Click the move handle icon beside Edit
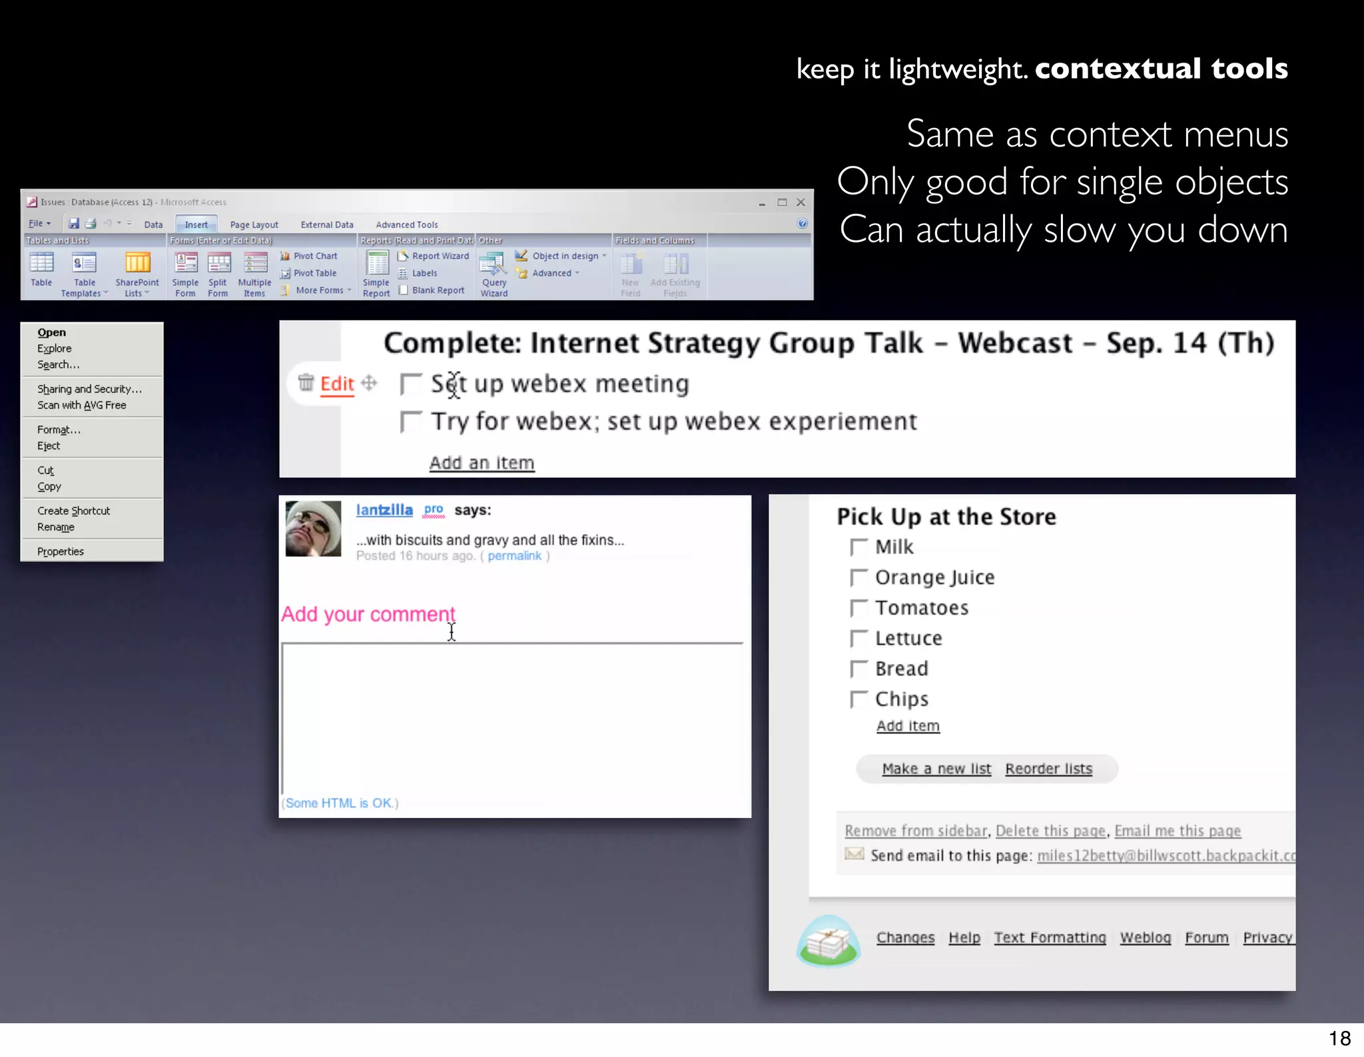 tap(369, 382)
